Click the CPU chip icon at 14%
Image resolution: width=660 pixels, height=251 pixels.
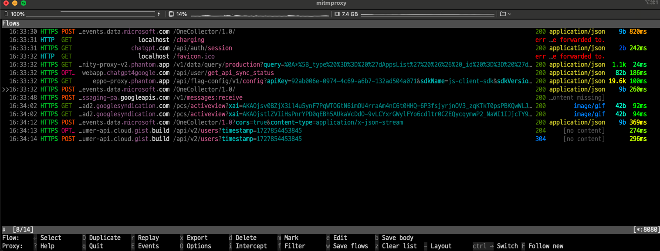tap(171, 14)
